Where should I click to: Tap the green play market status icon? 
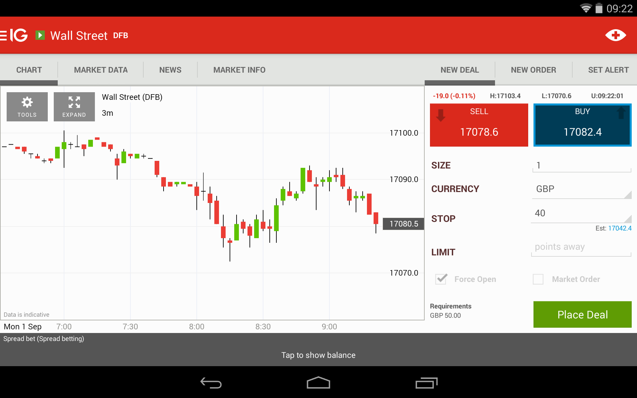pos(40,35)
